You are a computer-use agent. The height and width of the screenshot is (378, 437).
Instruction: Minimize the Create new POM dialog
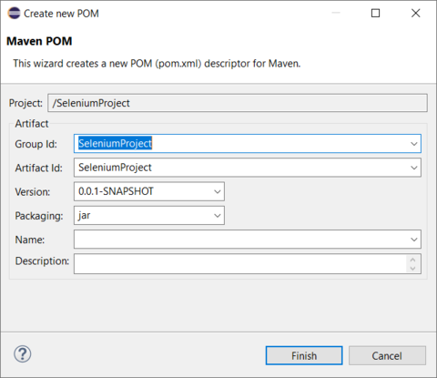(x=336, y=13)
